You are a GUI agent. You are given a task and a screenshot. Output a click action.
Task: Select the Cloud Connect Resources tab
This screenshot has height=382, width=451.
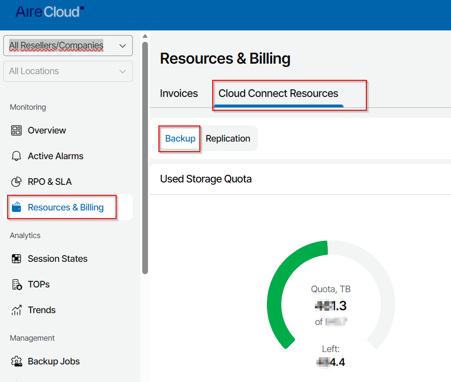click(278, 93)
